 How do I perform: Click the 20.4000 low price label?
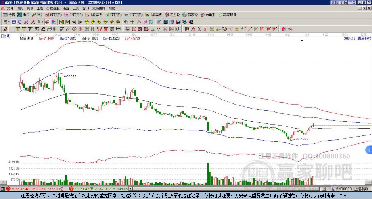coord(302,139)
